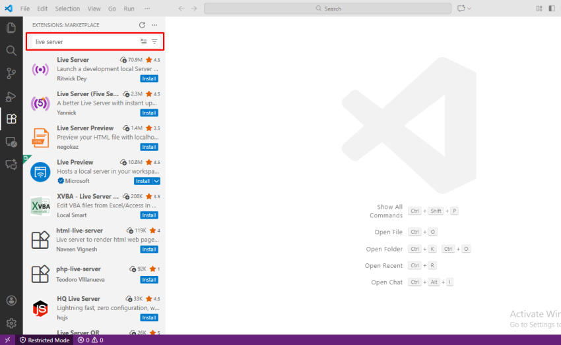Open Run and Debug view
This screenshot has height=345, width=561.
tap(11, 96)
